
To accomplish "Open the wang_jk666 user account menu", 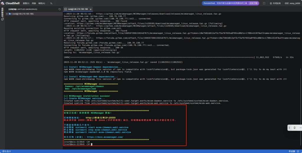I will click(292, 3).
